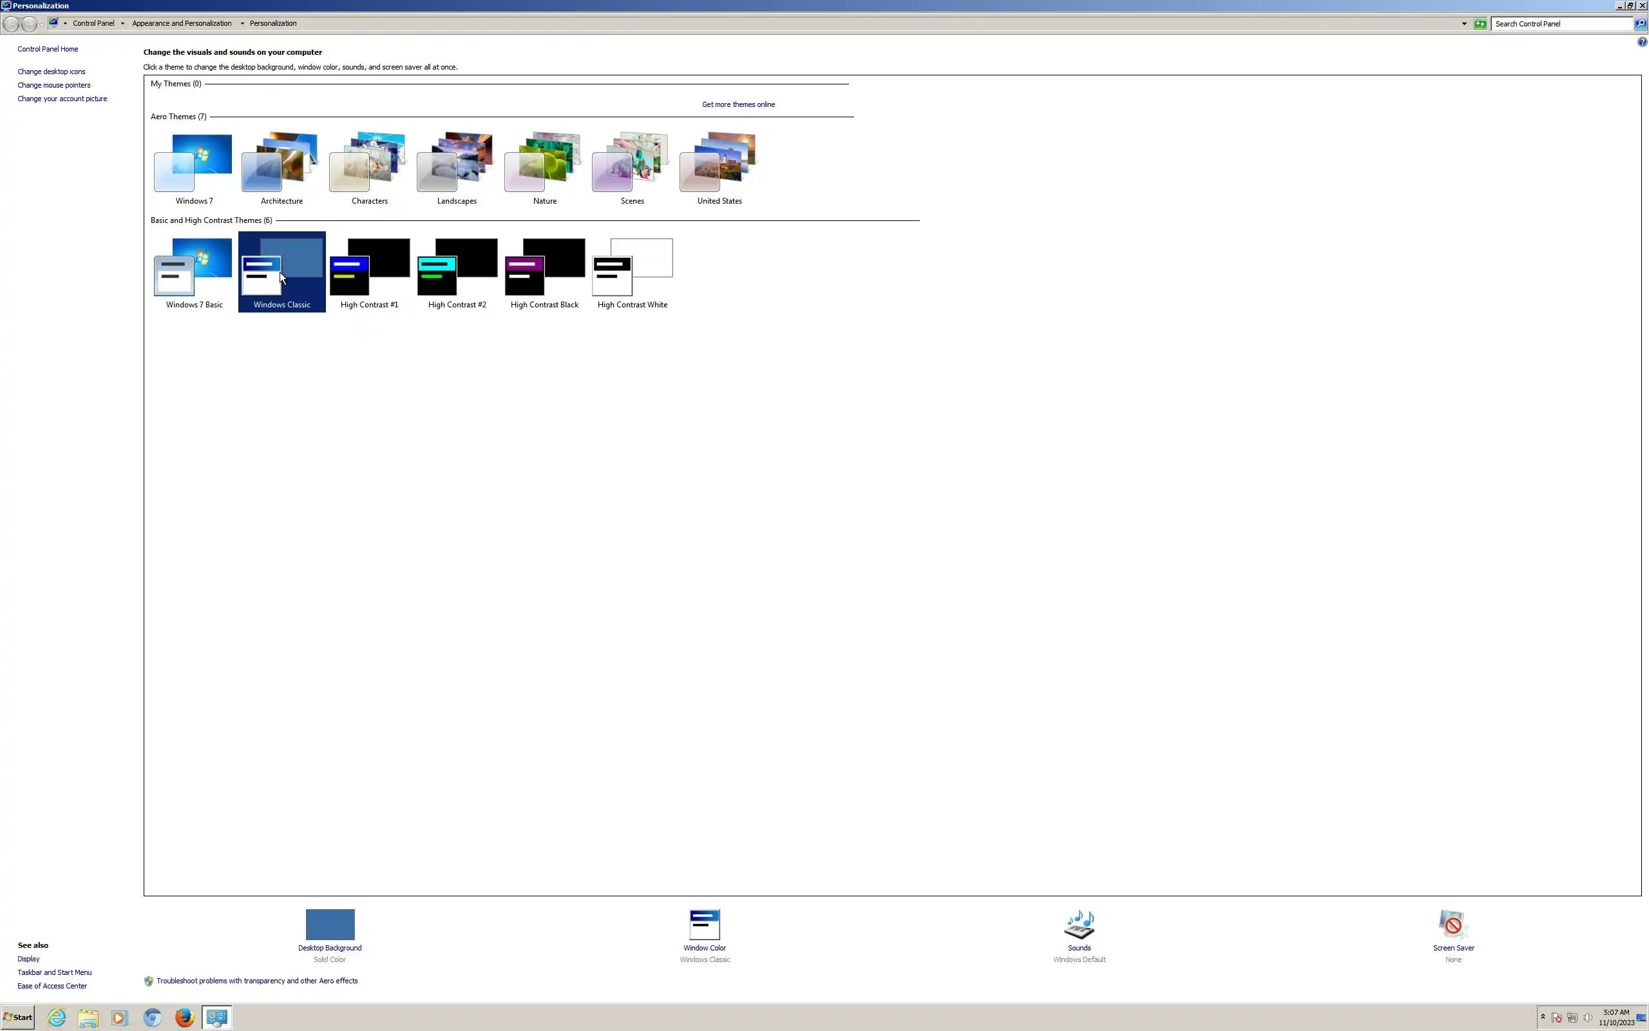1649x1031 pixels.
Task: Open the Screen Saver settings icon
Action: (1453, 925)
